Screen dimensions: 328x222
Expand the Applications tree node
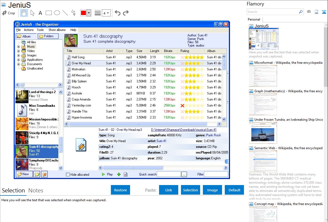tap(18, 60)
